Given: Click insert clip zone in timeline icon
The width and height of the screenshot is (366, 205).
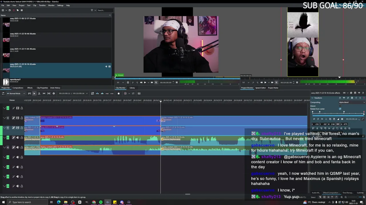Looking at the screenshot, I should (97, 93).
